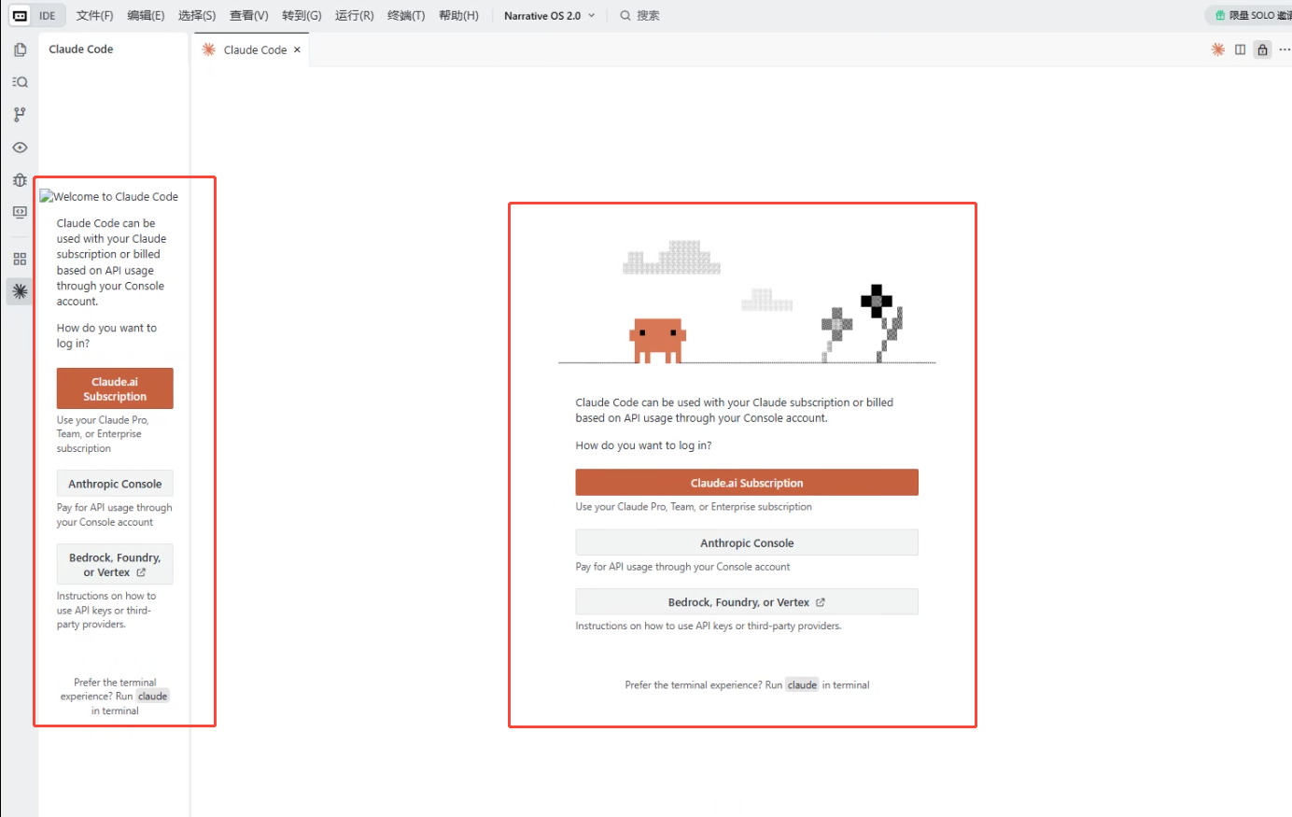Open the 选择(S) menu

pos(196,16)
